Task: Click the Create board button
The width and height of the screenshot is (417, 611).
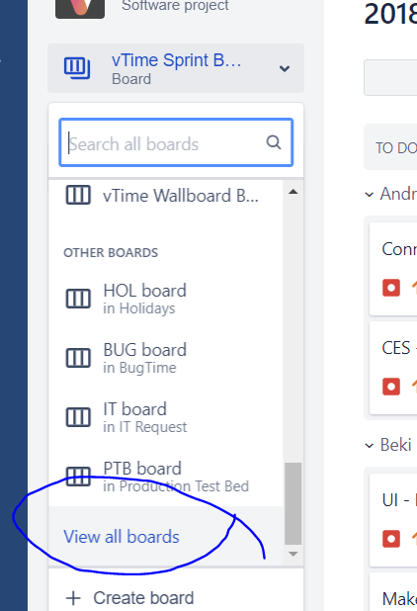Action: (129, 598)
